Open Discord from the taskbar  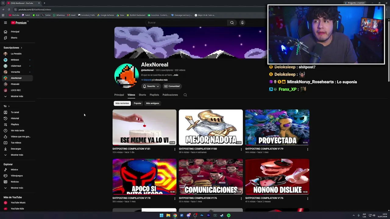click(x=188, y=215)
